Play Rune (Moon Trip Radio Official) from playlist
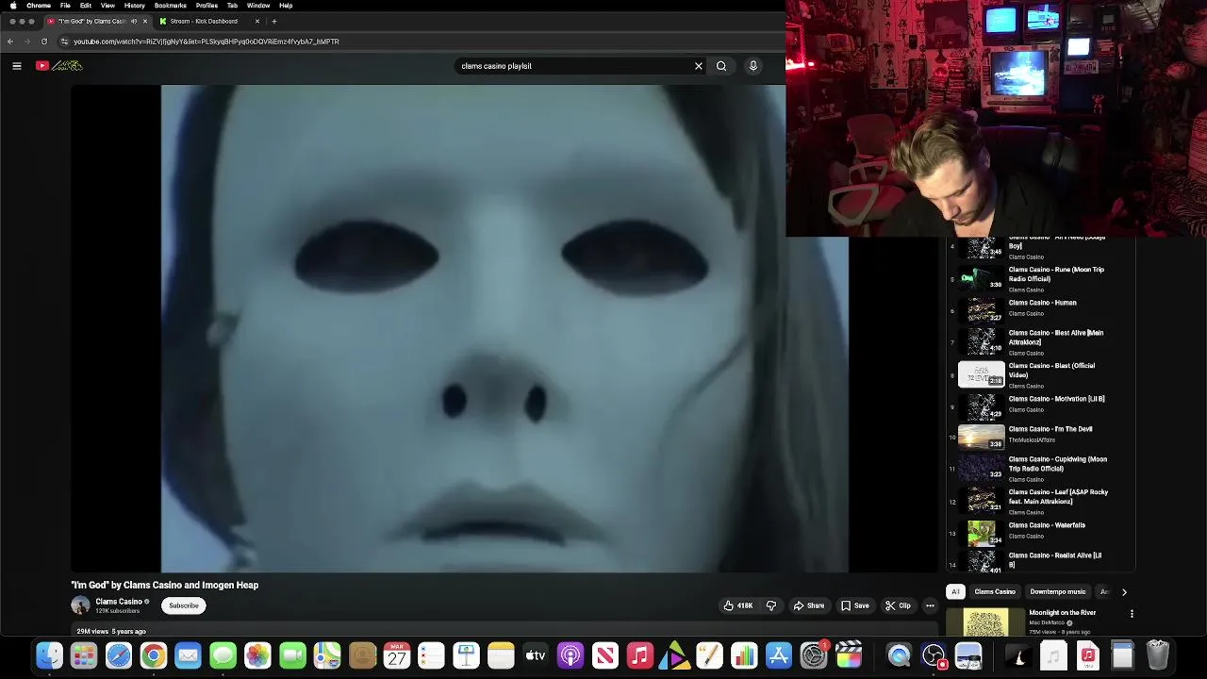The height and width of the screenshot is (679, 1207). pos(1042,278)
